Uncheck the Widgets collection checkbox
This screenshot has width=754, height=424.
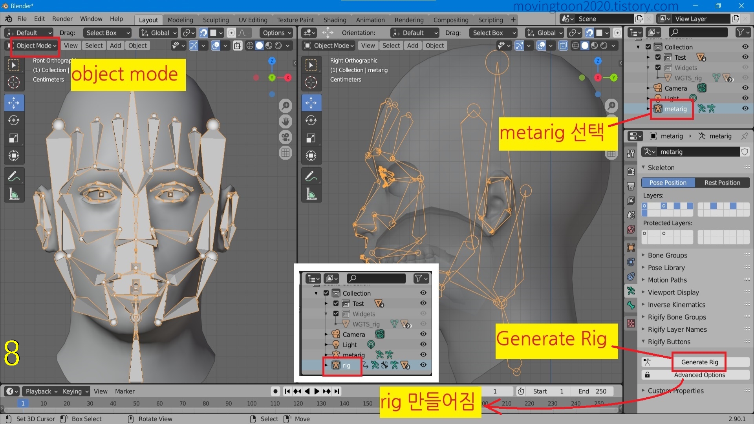point(658,67)
